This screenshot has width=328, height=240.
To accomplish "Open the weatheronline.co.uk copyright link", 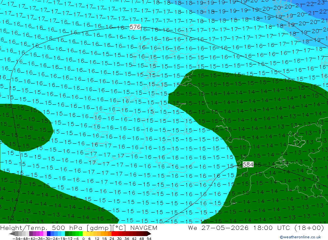I will (300, 237).
